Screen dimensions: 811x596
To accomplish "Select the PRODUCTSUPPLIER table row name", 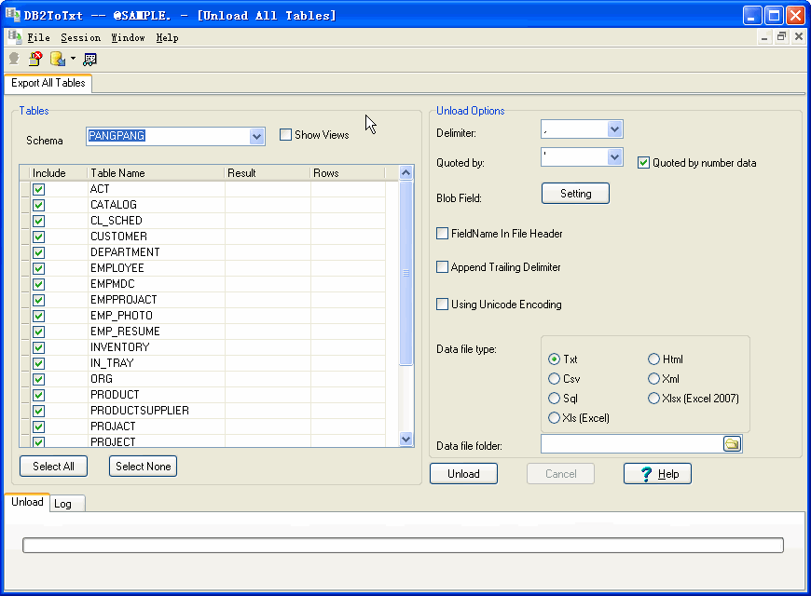I will point(140,411).
